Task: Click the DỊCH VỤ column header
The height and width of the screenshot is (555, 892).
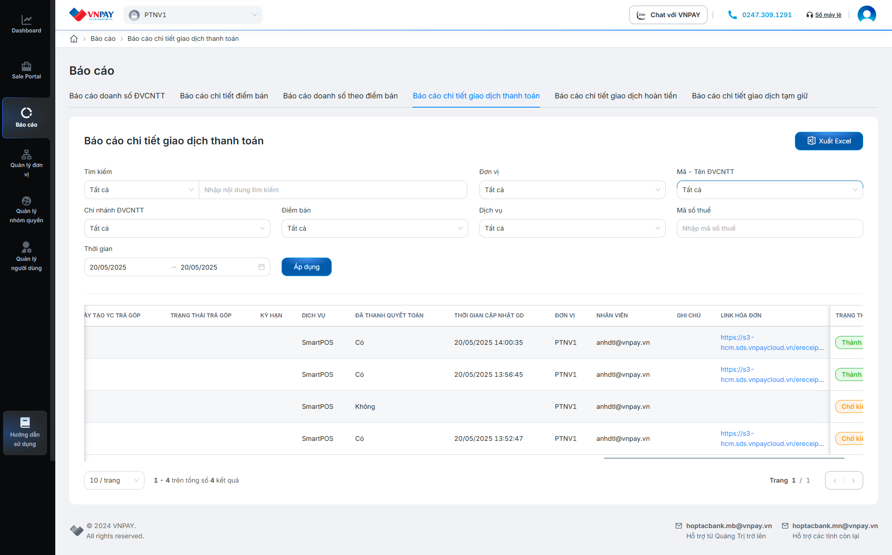Action: [314, 316]
